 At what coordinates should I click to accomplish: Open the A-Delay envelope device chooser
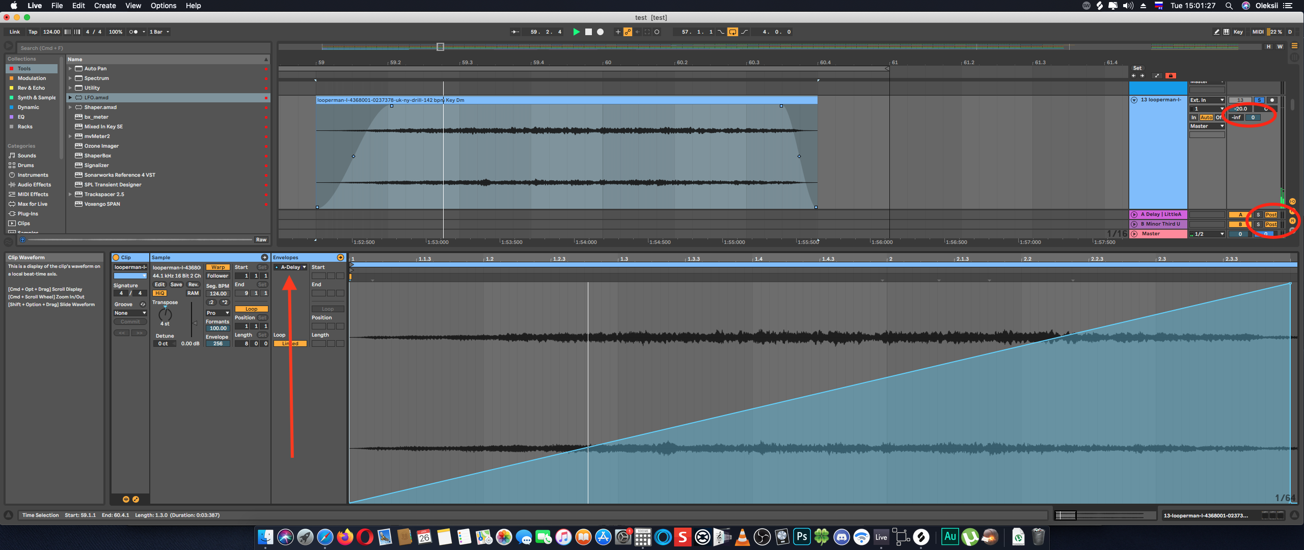point(291,267)
